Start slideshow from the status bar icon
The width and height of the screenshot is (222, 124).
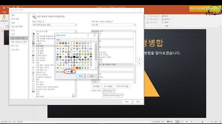191,122
